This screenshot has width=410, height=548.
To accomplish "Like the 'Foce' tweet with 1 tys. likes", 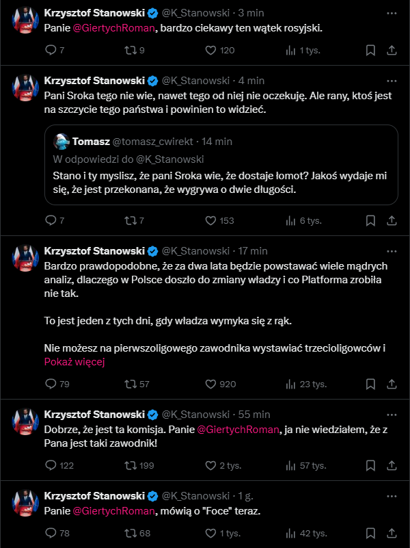I will [210, 533].
